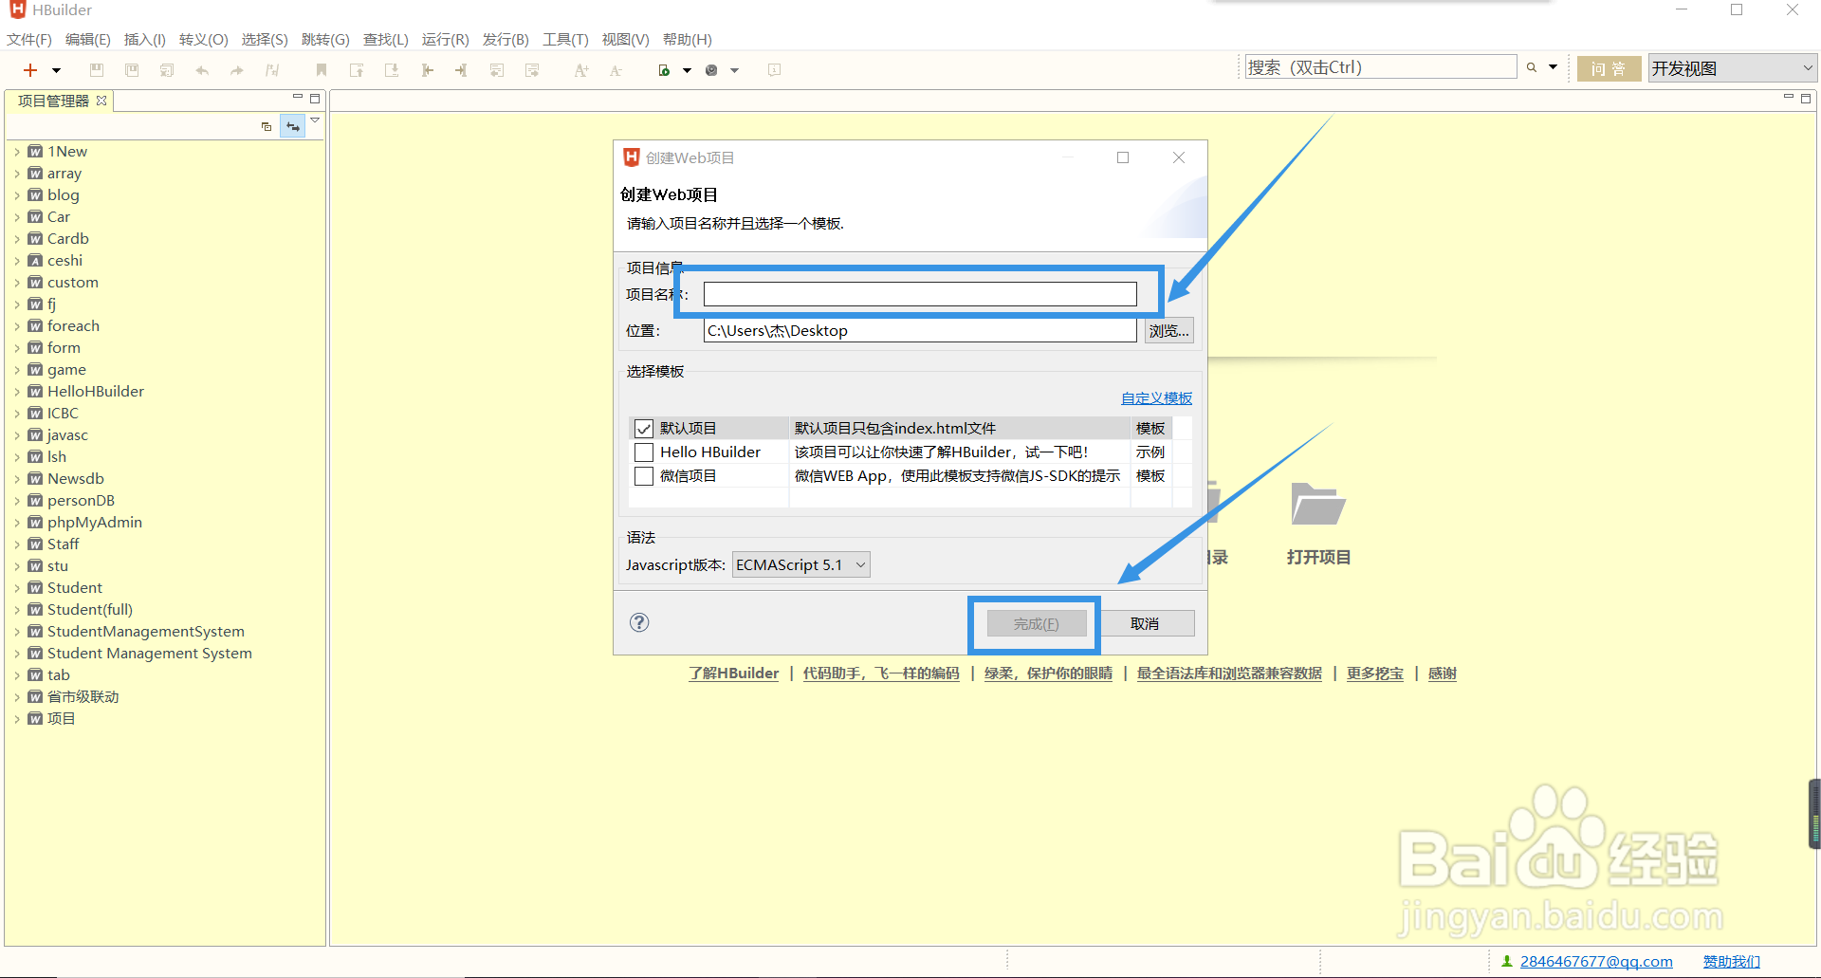The height and width of the screenshot is (978, 1821).
Task: Open the 更多挖宝 link
Action: [1375, 674]
